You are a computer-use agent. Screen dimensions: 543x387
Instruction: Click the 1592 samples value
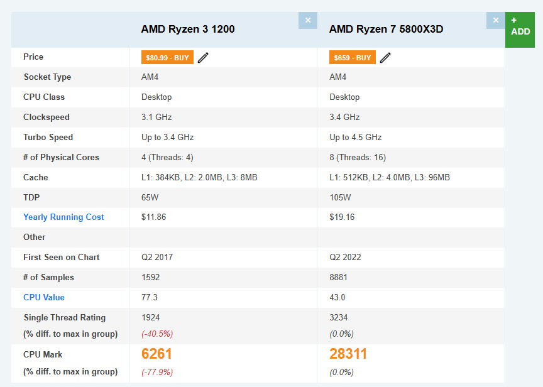[x=151, y=277]
